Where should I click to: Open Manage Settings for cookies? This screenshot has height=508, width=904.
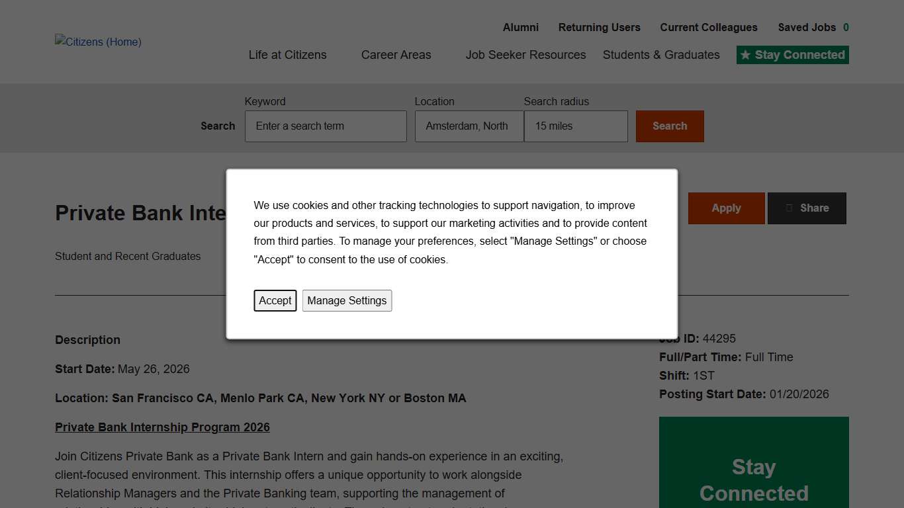[x=347, y=300]
